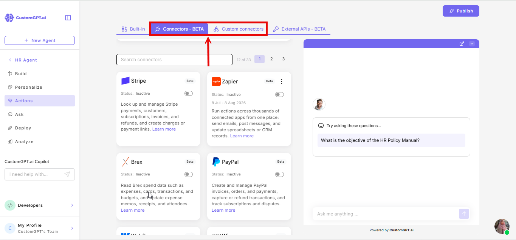The width and height of the screenshot is (516, 240).
Task: Click the Ask chat bubble icon
Action: point(10,114)
